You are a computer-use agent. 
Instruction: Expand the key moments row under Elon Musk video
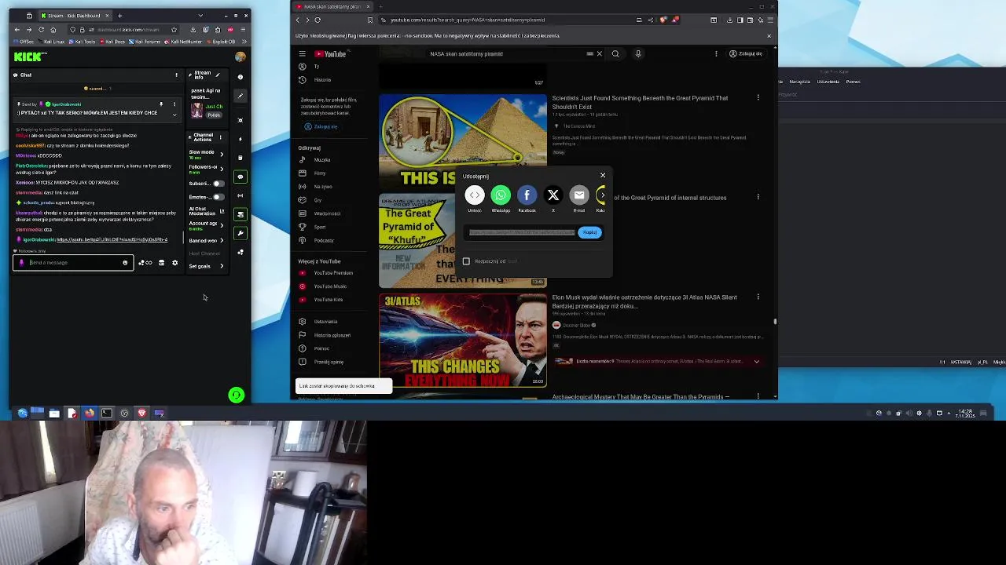tap(756, 362)
